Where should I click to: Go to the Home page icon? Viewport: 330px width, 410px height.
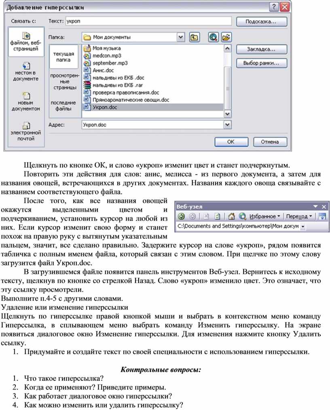pos(231,216)
